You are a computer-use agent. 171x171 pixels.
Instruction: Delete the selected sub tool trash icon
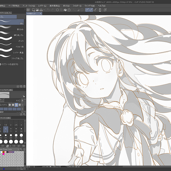coord(24,87)
